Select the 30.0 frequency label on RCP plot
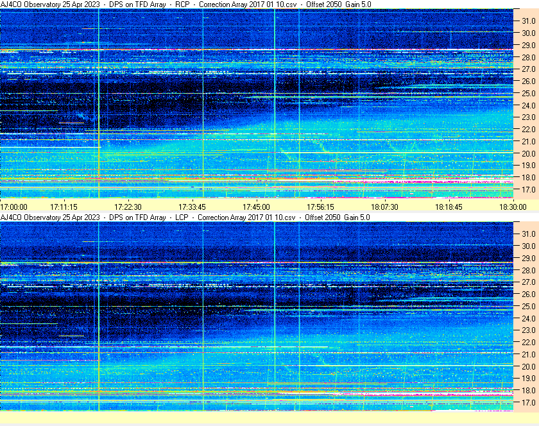This screenshot has height=426, width=539. tap(529, 33)
